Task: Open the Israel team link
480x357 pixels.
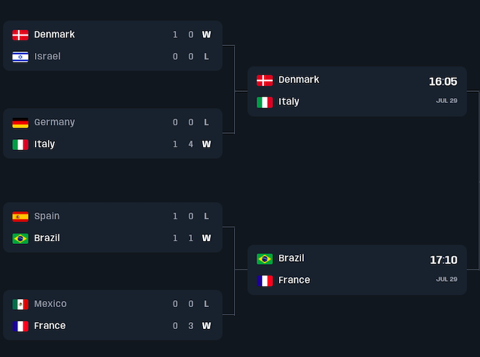Action: pyautogui.click(x=47, y=56)
